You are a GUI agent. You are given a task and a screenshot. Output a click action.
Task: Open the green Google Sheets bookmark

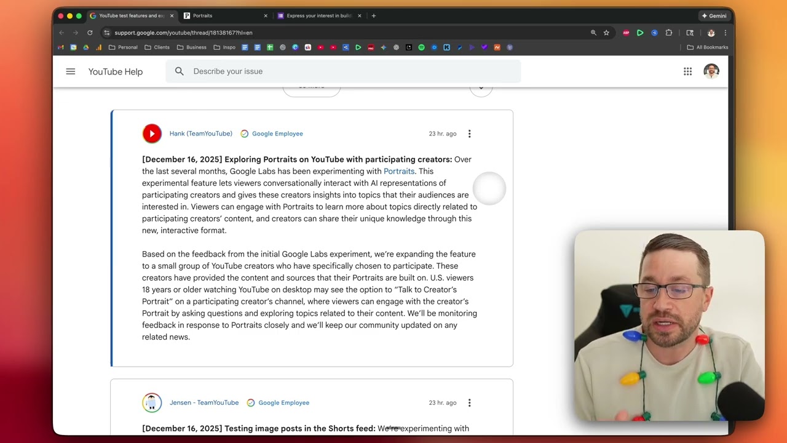(270, 47)
